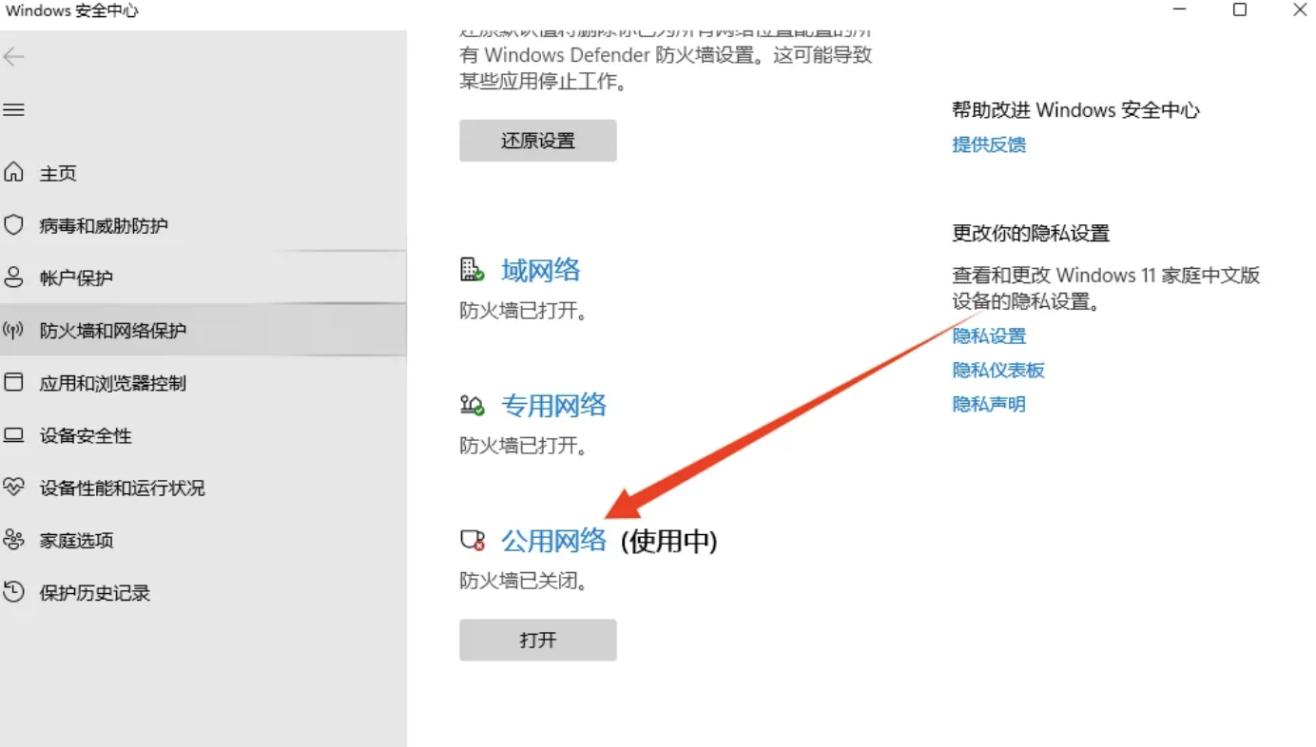Open the 隐私设置 link
Screen dimensions: 1316x747
(x=989, y=336)
